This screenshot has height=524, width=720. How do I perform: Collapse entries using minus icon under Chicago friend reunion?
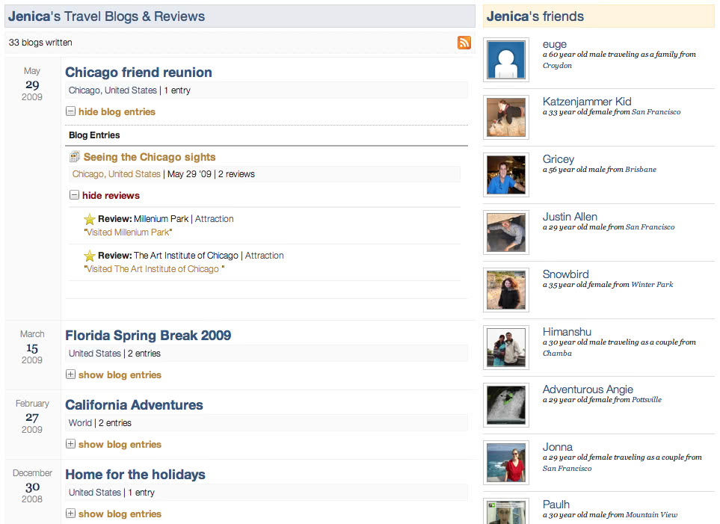point(70,111)
